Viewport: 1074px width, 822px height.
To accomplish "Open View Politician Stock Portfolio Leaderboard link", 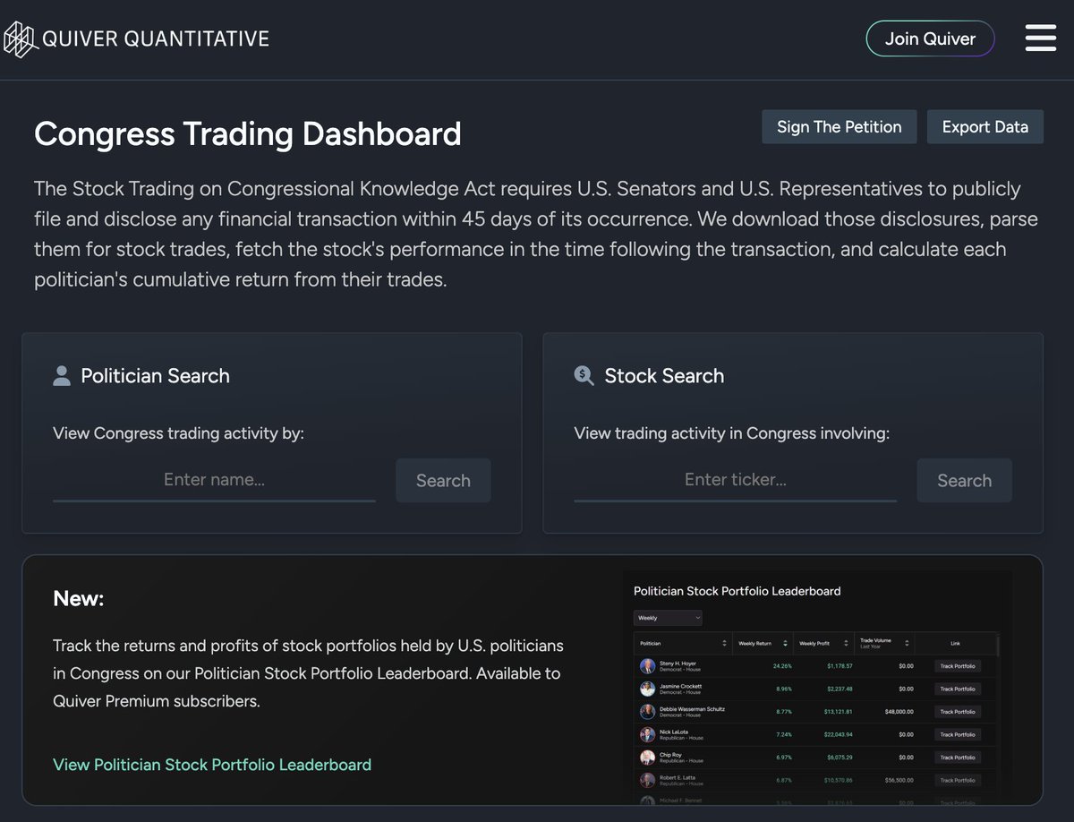I will (x=212, y=765).
